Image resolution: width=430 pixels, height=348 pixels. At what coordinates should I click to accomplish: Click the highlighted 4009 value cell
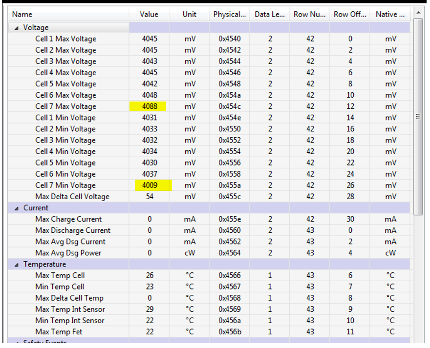[x=150, y=185]
